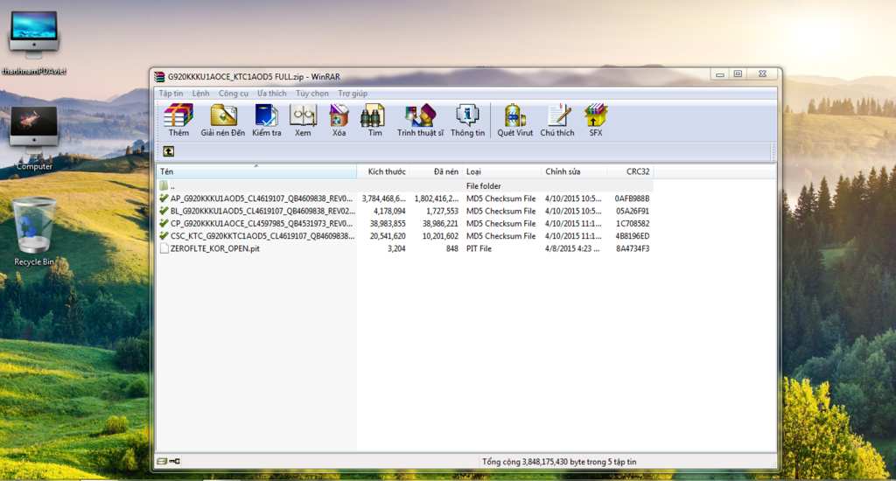This screenshot has width=896, height=481.
Task: Click the Thêm (Add) toolbar icon
Action: (x=178, y=120)
